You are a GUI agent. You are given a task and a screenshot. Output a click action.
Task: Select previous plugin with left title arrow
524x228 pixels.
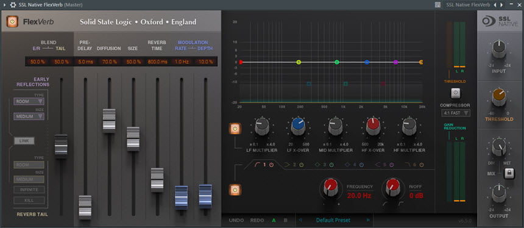click(495, 5)
